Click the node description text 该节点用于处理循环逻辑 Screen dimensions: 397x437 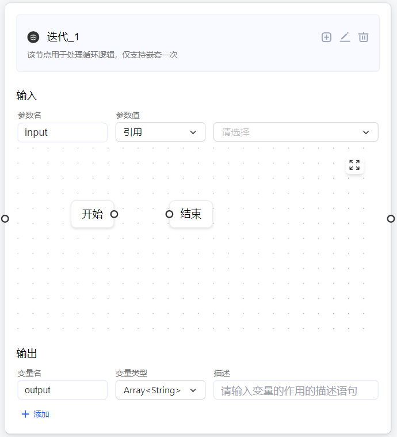pyautogui.click(x=71, y=55)
